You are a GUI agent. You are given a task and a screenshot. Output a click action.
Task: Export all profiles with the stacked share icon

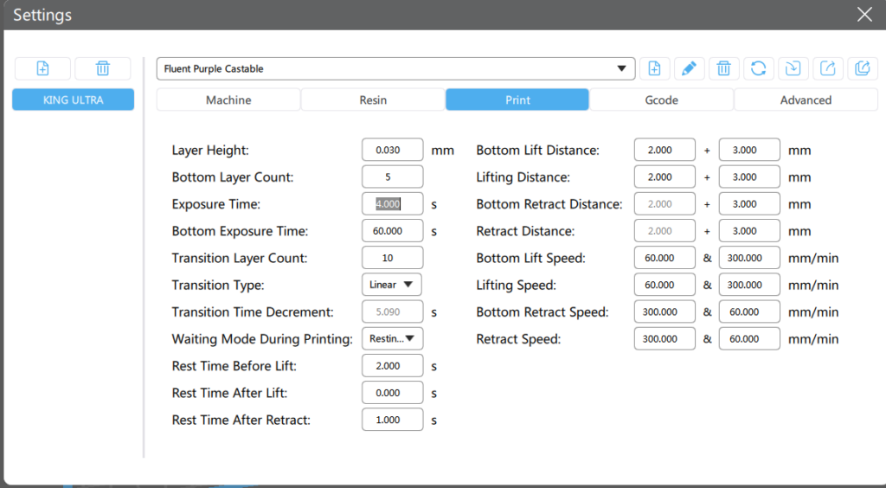point(863,68)
